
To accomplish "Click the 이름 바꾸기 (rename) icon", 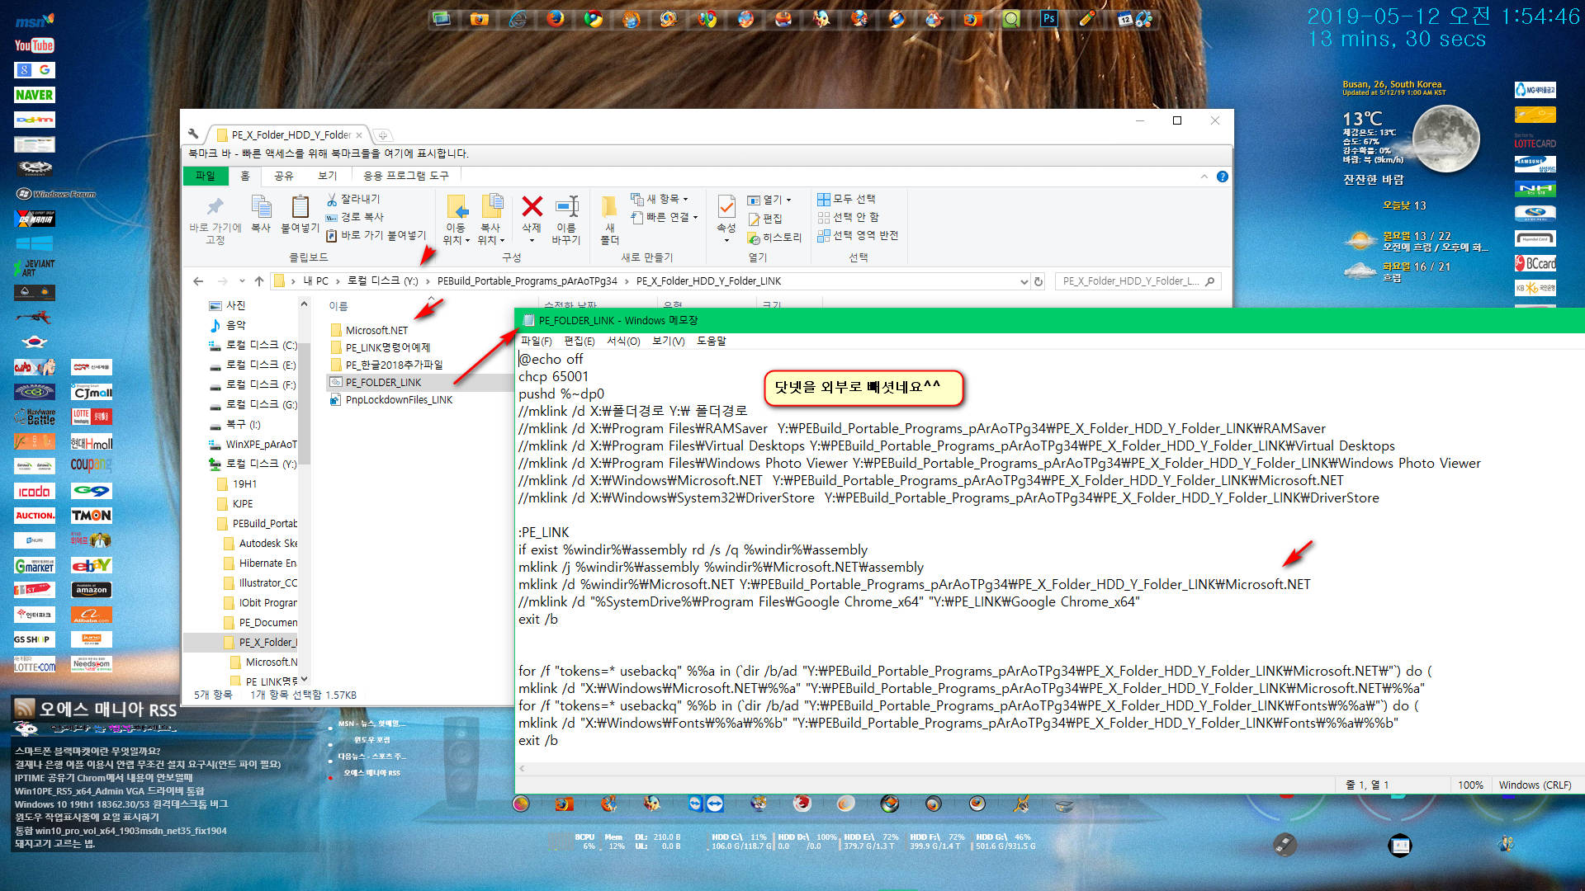I will click(566, 206).
